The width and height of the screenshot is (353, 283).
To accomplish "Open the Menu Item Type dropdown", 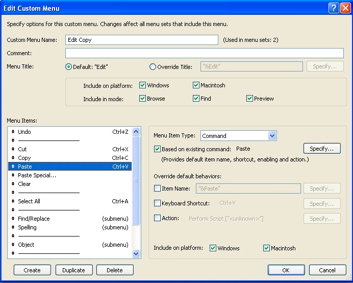I will (272, 136).
